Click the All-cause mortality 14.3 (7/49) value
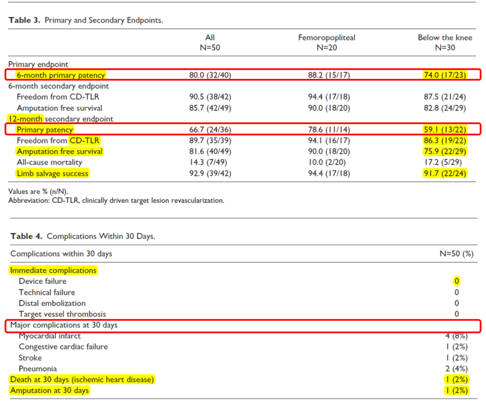 (210, 162)
